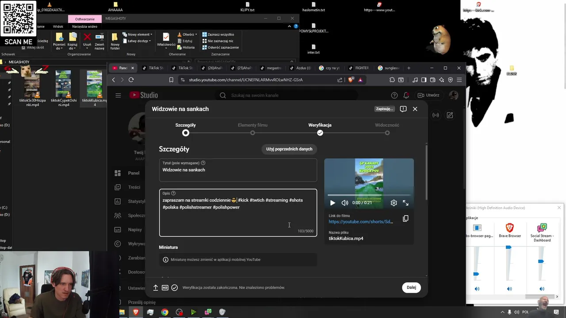Select the Widoczność step

tap(387, 129)
